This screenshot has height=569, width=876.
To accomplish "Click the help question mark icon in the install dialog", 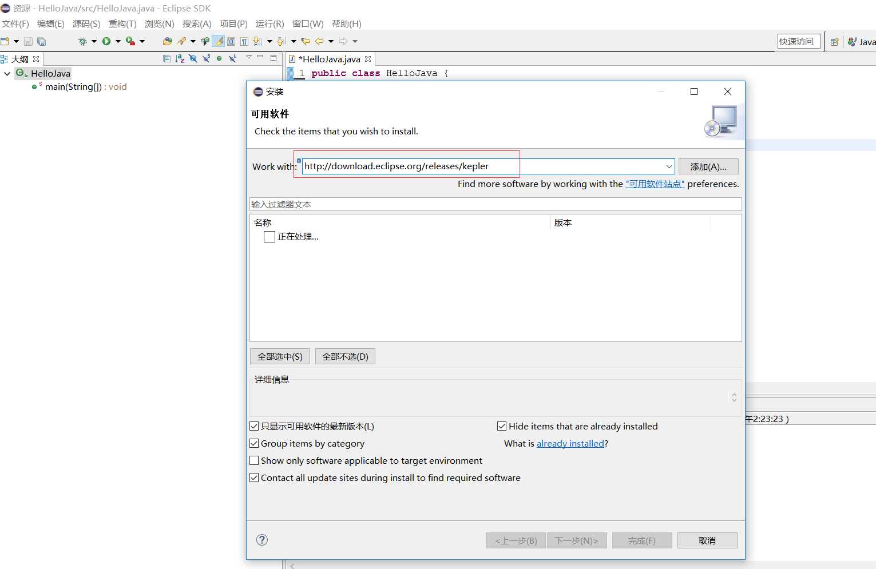I will (x=262, y=540).
